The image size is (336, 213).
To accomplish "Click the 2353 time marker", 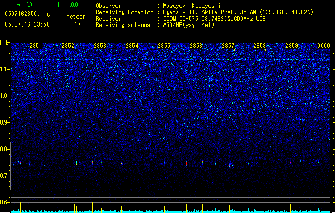I will (x=100, y=46).
